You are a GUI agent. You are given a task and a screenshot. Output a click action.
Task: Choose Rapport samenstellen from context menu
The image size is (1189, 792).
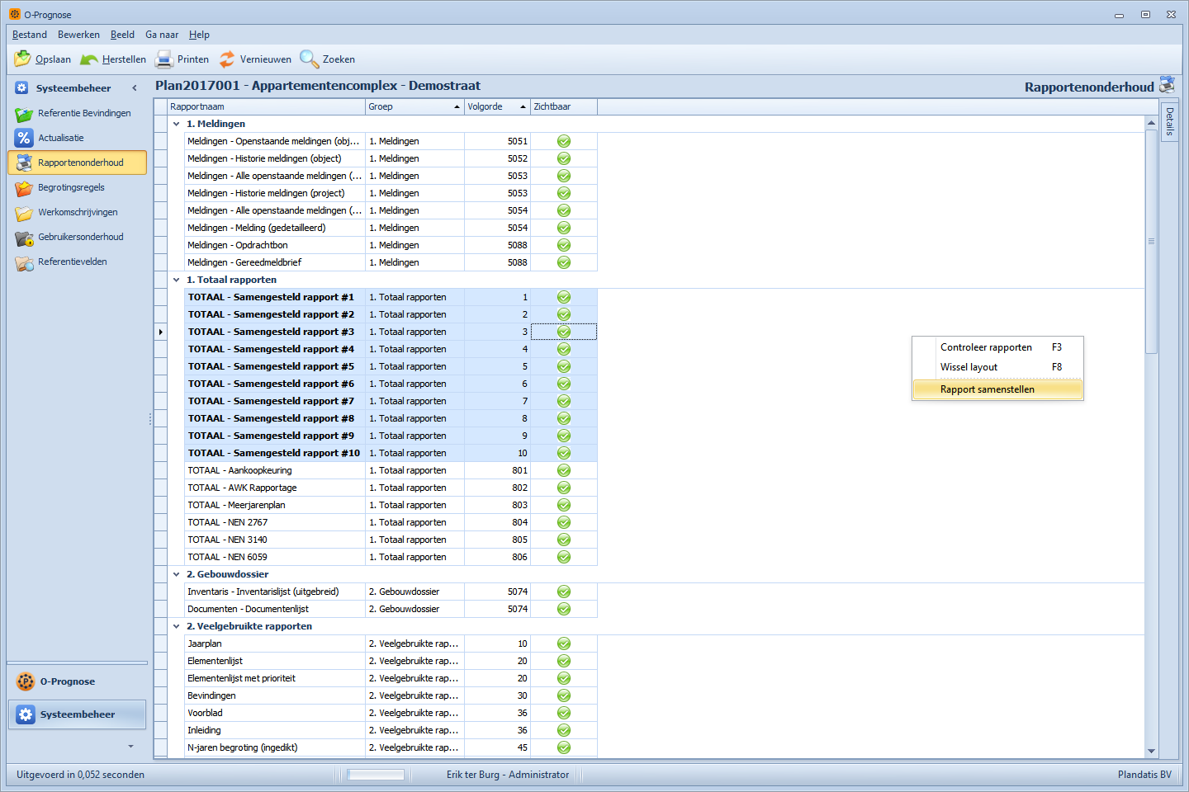tap(987, 389)
